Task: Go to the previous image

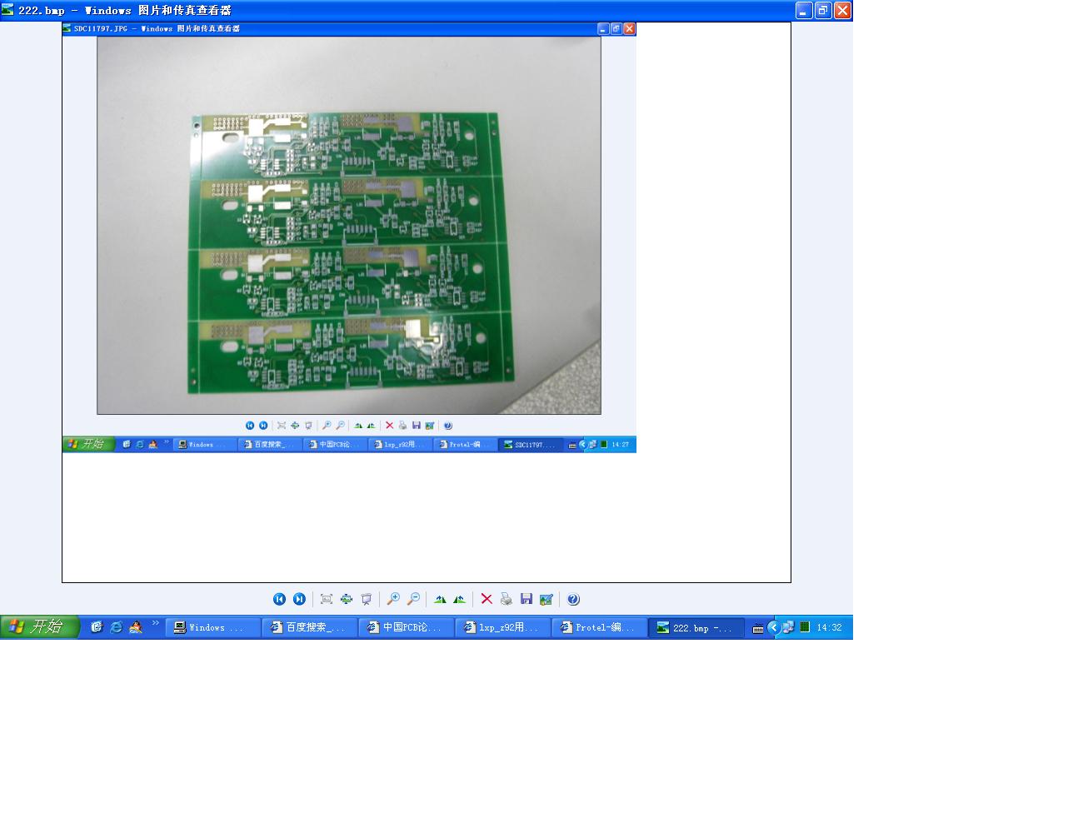Action: tap(279, 599)
